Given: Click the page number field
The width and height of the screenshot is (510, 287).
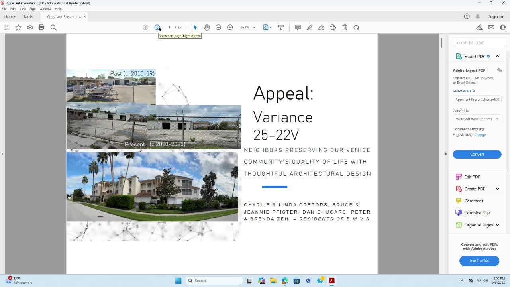Looking at the screenshot, I should 169,27.
